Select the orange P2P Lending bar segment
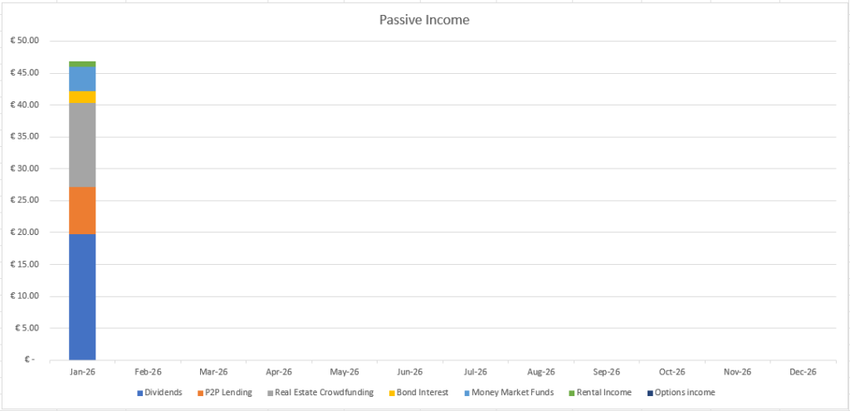This screenshot has width=850, height=411. point(82,210)
